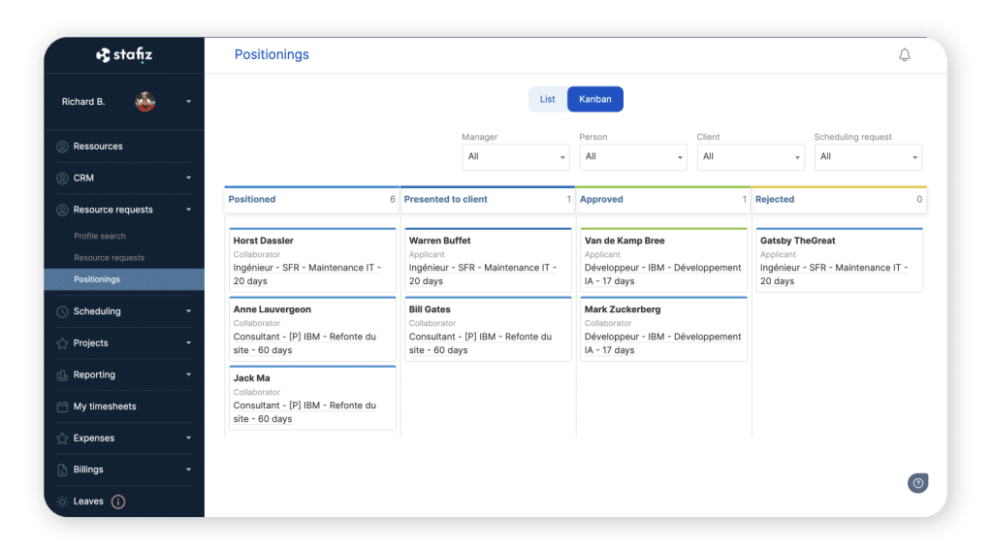The width and height of the screenshot is (993, 551).
Task: Click the Billings document icon
Action: point(62,470)
